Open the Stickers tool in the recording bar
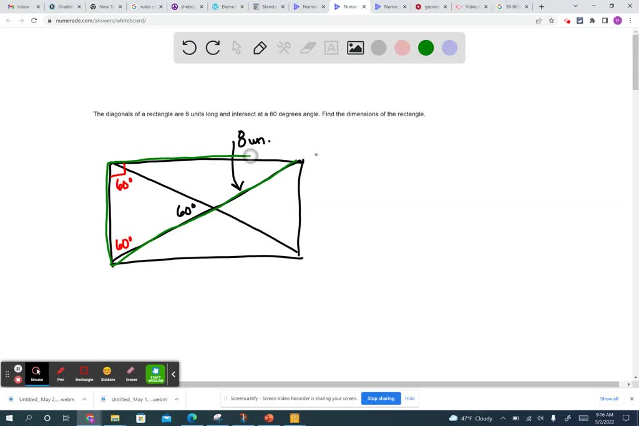Image resolution: width=639 pixels, height=426 pixels. [107, 375]
